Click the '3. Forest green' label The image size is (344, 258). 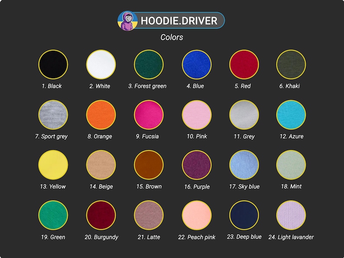tap(147, 86)
